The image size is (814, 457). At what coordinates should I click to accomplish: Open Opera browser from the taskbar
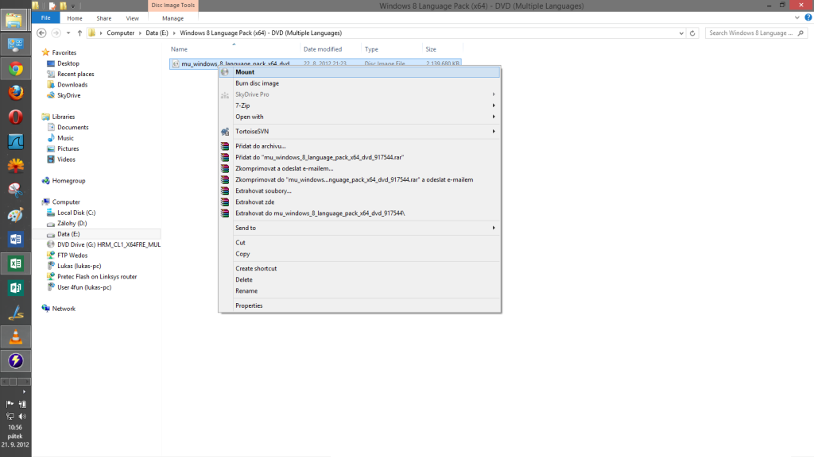pos(16,117)
